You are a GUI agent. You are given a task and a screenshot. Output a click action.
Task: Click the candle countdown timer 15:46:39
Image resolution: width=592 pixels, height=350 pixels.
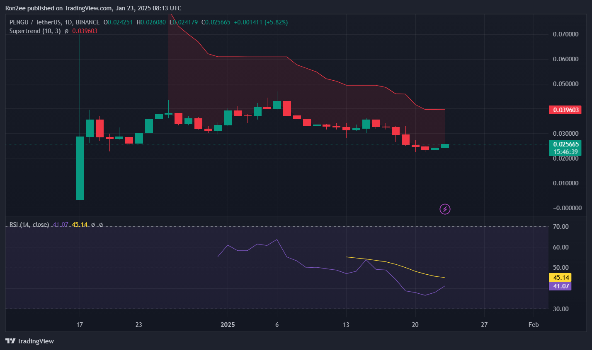tap(565, 152)
